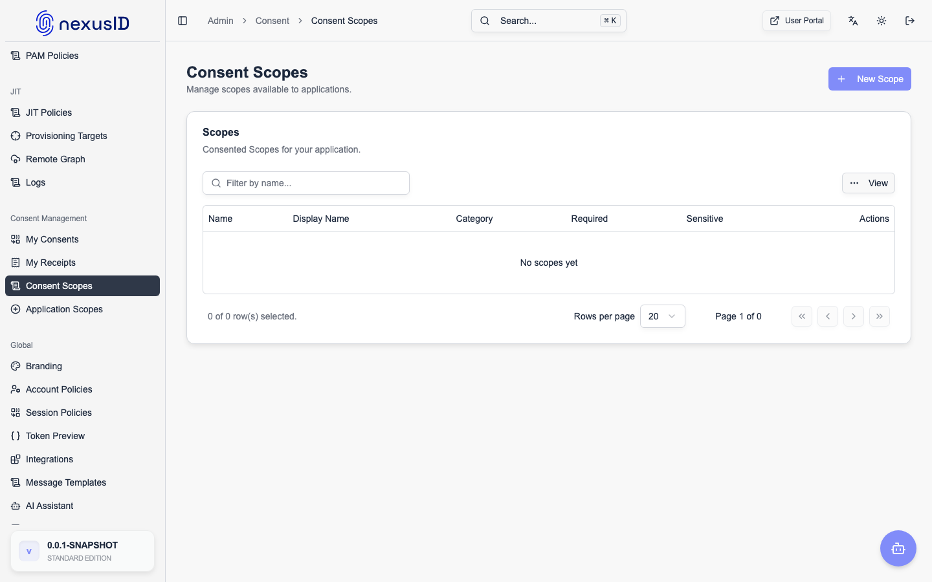The height and width of the screenshot is (582, 932).
Task: Open JIT Policies page
Action: (x=82, y=113)
